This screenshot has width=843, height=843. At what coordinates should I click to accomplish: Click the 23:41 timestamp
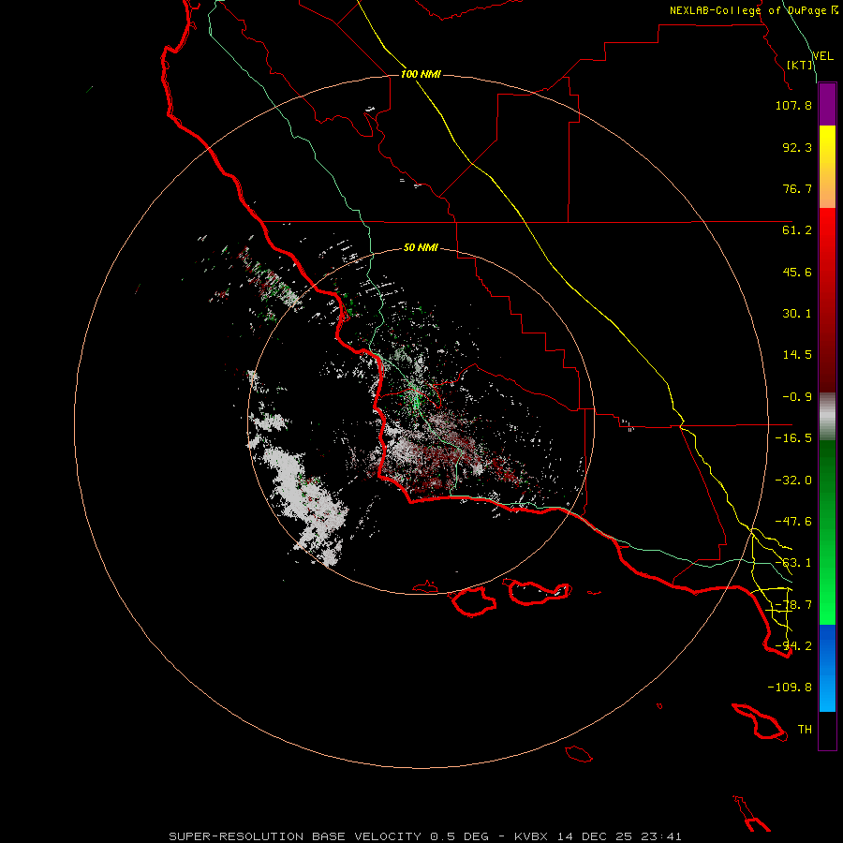661,836
